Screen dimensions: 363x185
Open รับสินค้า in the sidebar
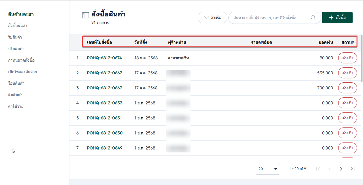[x=15, y=37]
